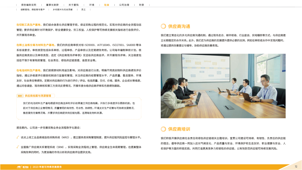Screen dimensions: 302x170
Task: Open the 附录 navigation tab
Action: coord(142,5)
